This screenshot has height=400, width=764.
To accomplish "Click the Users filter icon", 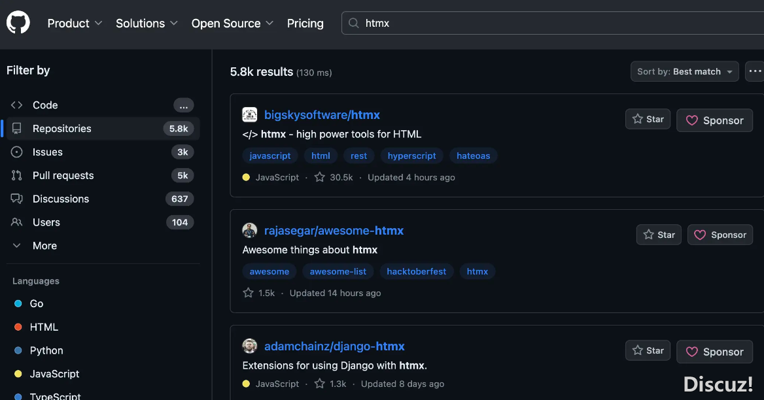I will point(16,222).
